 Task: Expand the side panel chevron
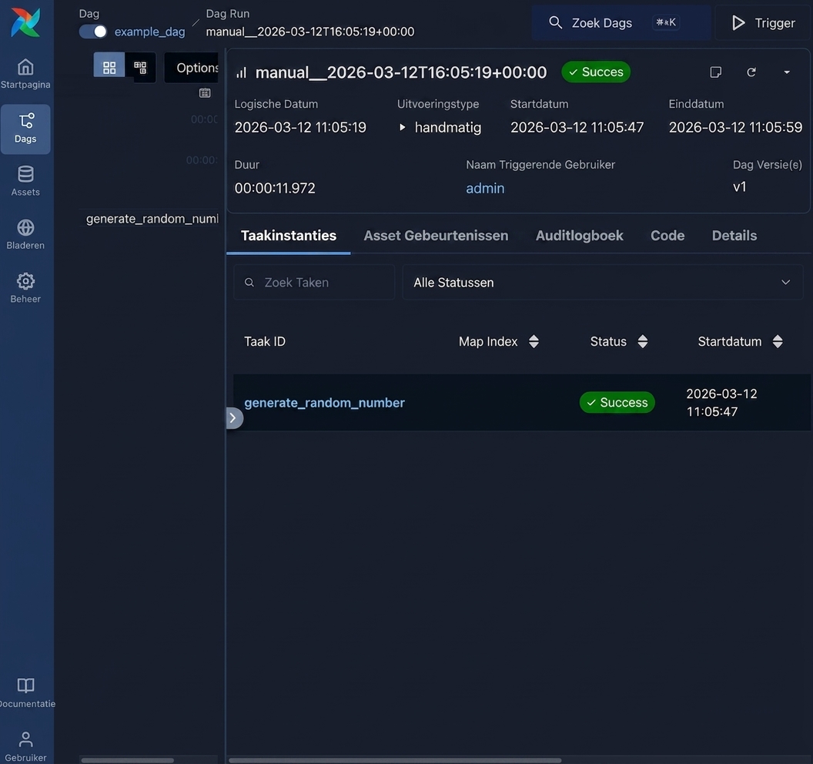click(x=234, y=418)
